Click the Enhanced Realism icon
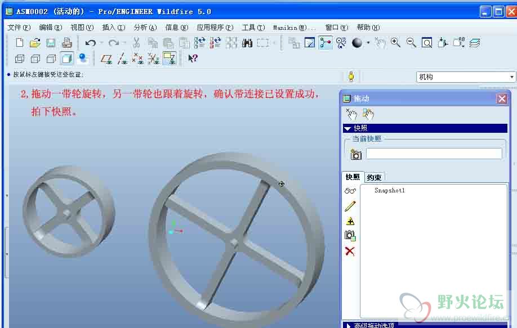This screenshot has height=328, width=517. click(x=83, y=59)
